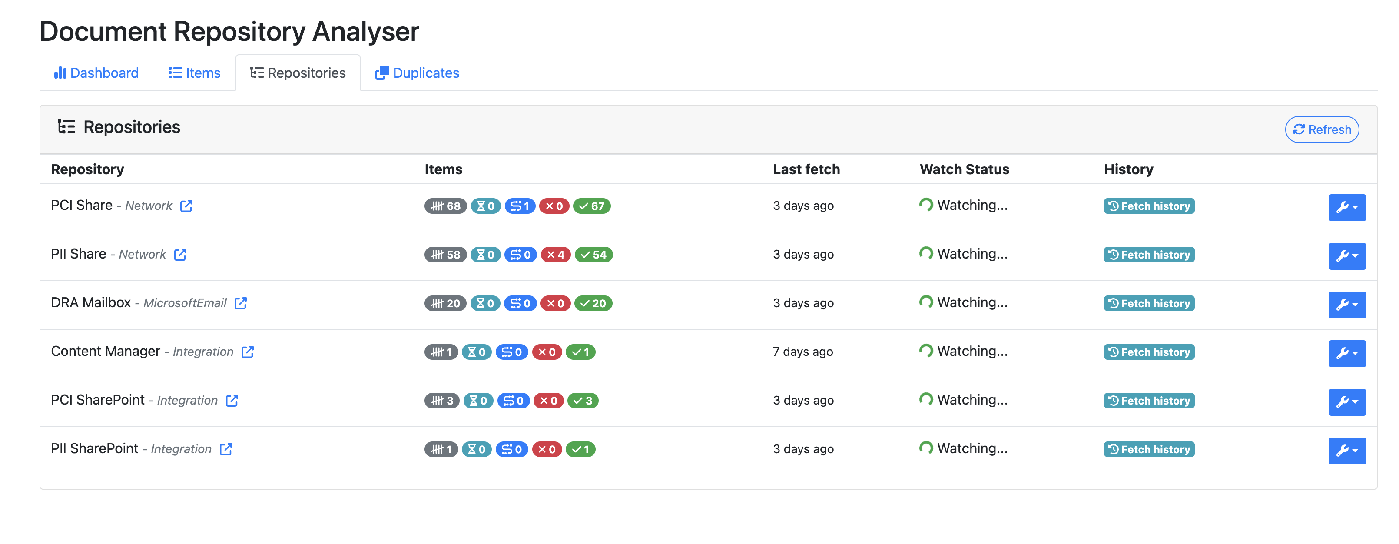Click green completed badge 67 for PCI Share
Image resolution: width=1399 pixels, height=544 pixels.
[x=591, y=206]
